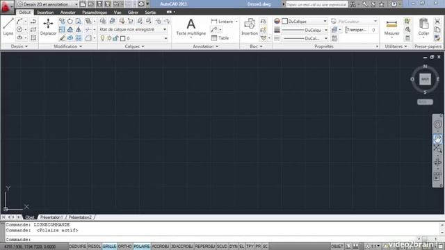Click the Début ribbon tab
The image size is (445, 250).
pos(25,12)
